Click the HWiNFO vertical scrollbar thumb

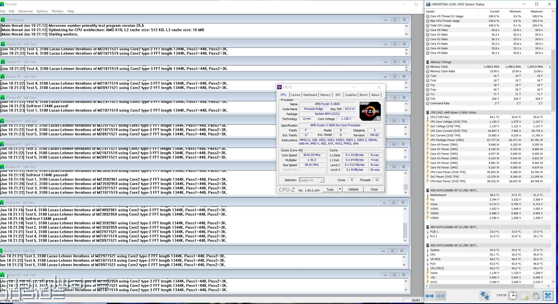[553, 80]
